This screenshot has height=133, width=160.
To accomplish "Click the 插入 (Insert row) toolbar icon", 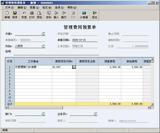I will tap(56, 15).
